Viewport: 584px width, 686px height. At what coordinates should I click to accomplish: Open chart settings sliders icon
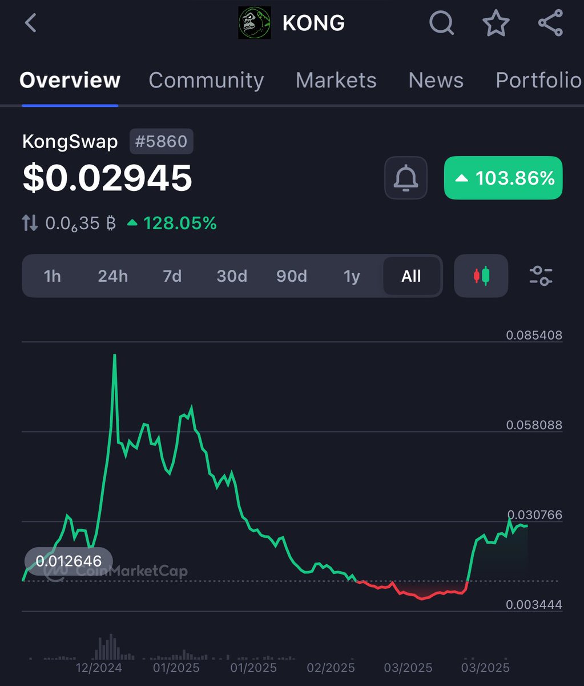(x=541, y=276)
